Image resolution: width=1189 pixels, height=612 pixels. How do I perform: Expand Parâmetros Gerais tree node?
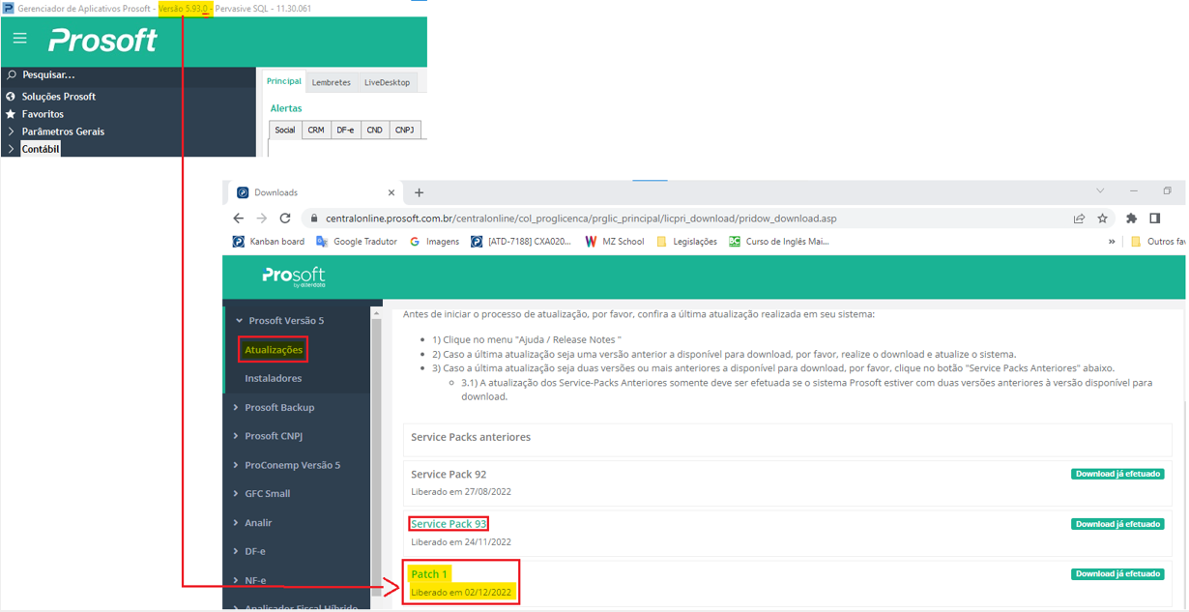click(11, 131)
